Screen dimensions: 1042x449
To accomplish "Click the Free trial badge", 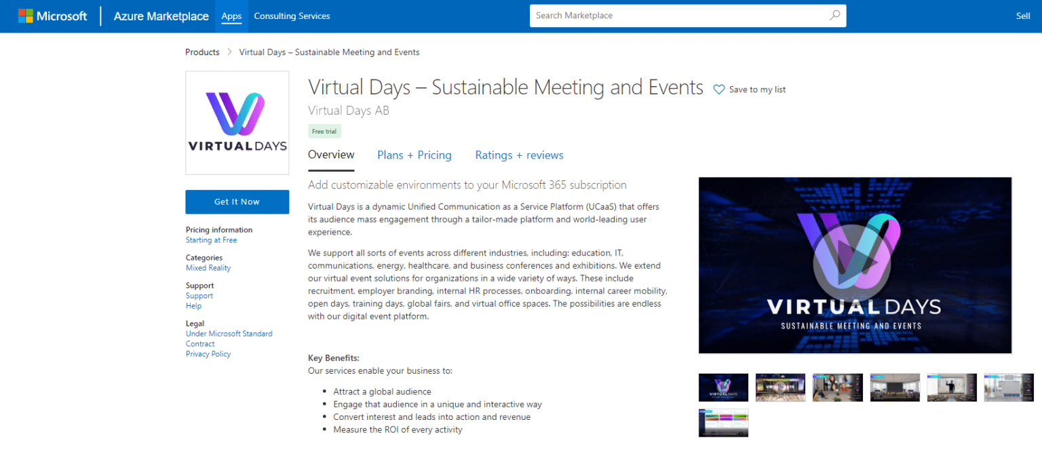I will tap(324, 131).
